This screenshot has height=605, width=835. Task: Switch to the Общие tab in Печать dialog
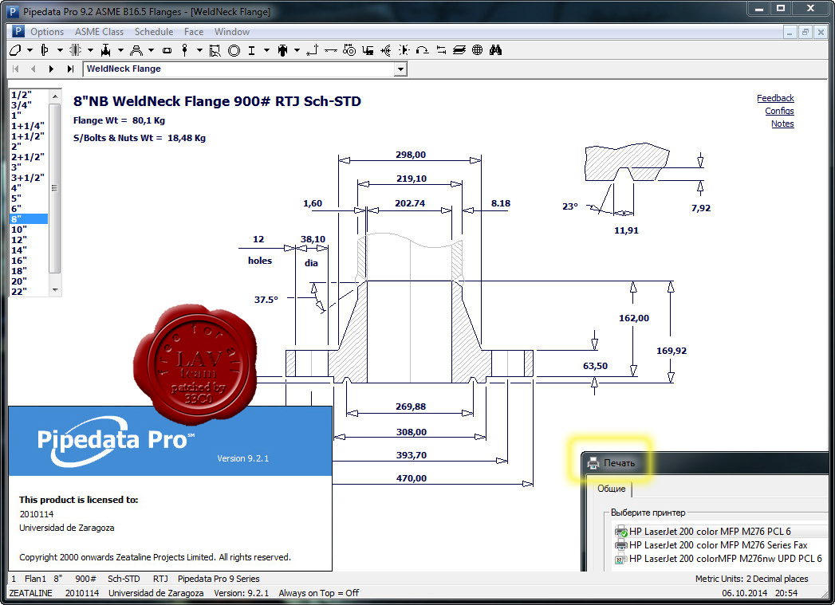click(x=612, y=489)
